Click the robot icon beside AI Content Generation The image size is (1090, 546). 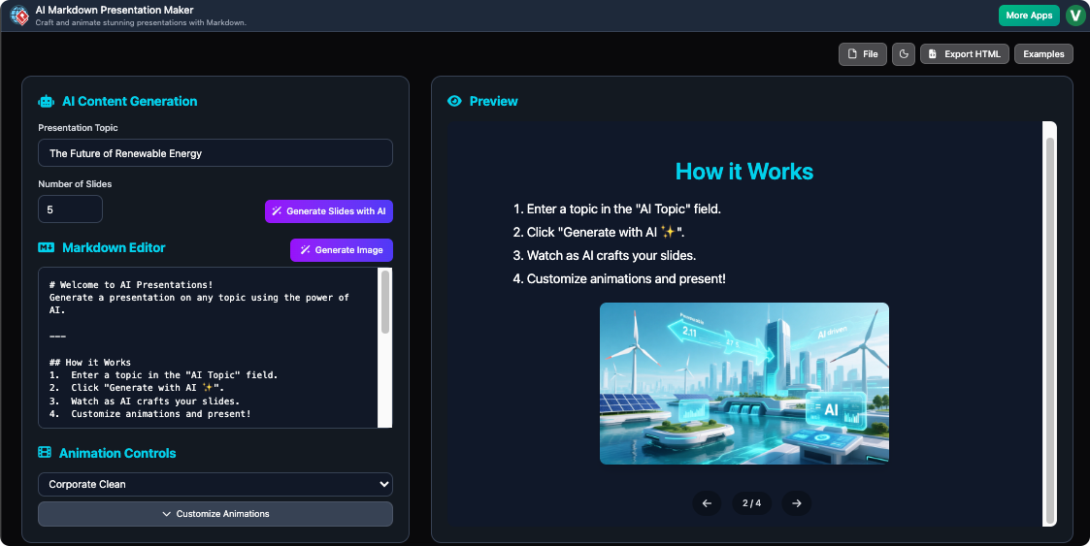pyautogui.click(x=46, y=102)
